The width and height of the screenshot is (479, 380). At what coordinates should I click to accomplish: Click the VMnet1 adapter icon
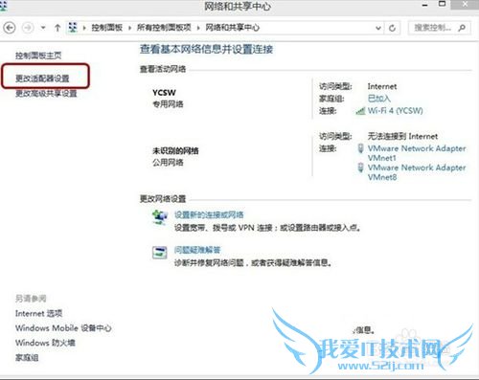click(360, 148)
